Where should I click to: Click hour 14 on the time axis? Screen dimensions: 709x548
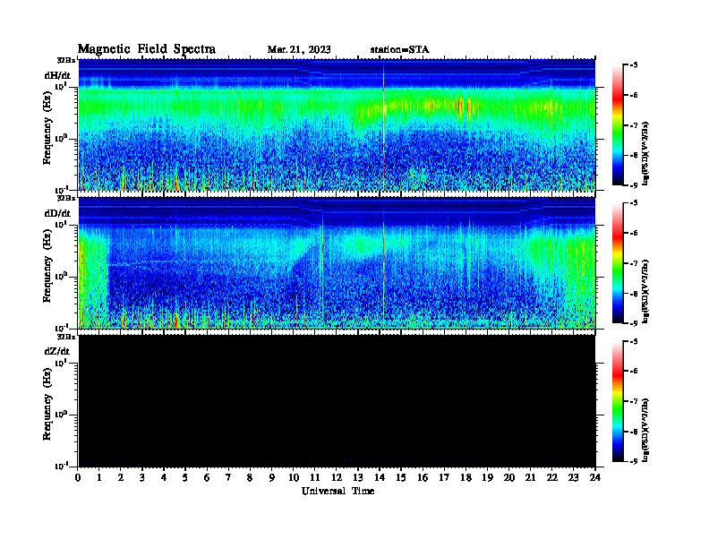pos(380,477)
